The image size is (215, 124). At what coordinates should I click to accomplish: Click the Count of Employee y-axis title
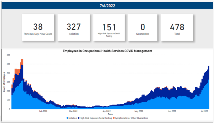(x=4, y=82)
